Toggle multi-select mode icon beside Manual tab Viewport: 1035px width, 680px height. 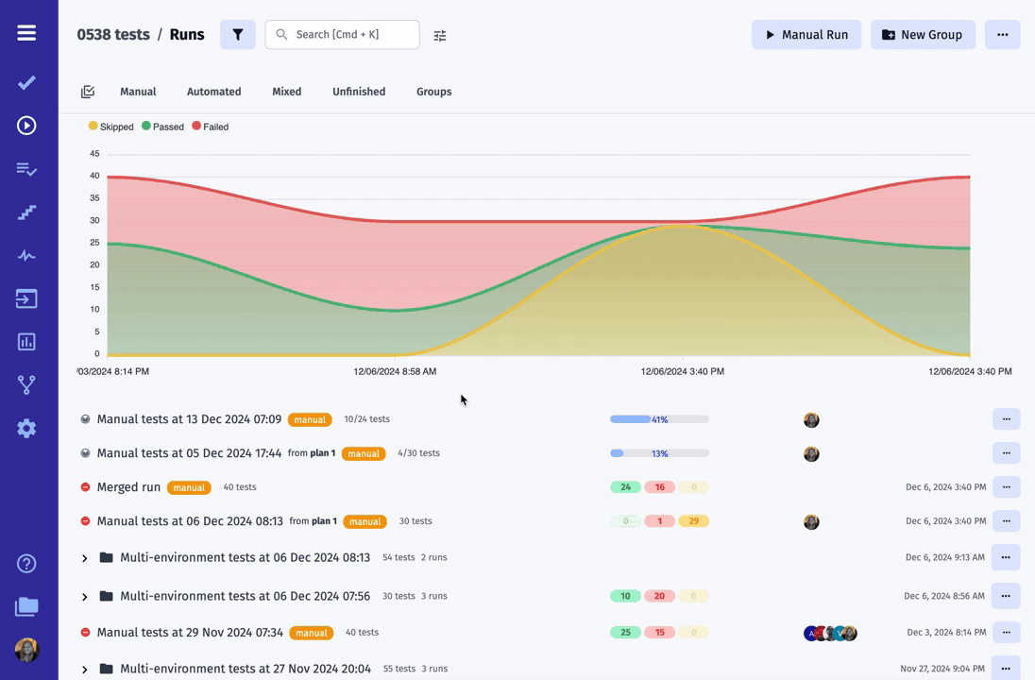click(88, 92)
